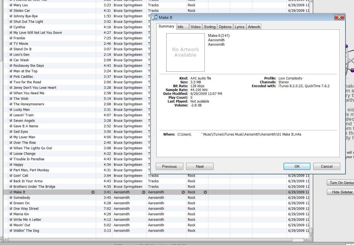Select the Back In Your Arms track

point(28,181)
